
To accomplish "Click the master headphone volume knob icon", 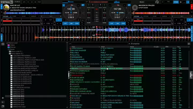I will [x=157, y=2].
